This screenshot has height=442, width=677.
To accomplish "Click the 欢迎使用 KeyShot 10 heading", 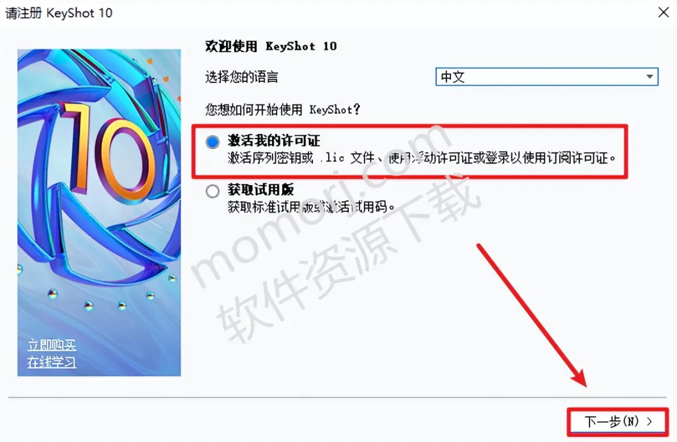I will click(x=271, y=46).
